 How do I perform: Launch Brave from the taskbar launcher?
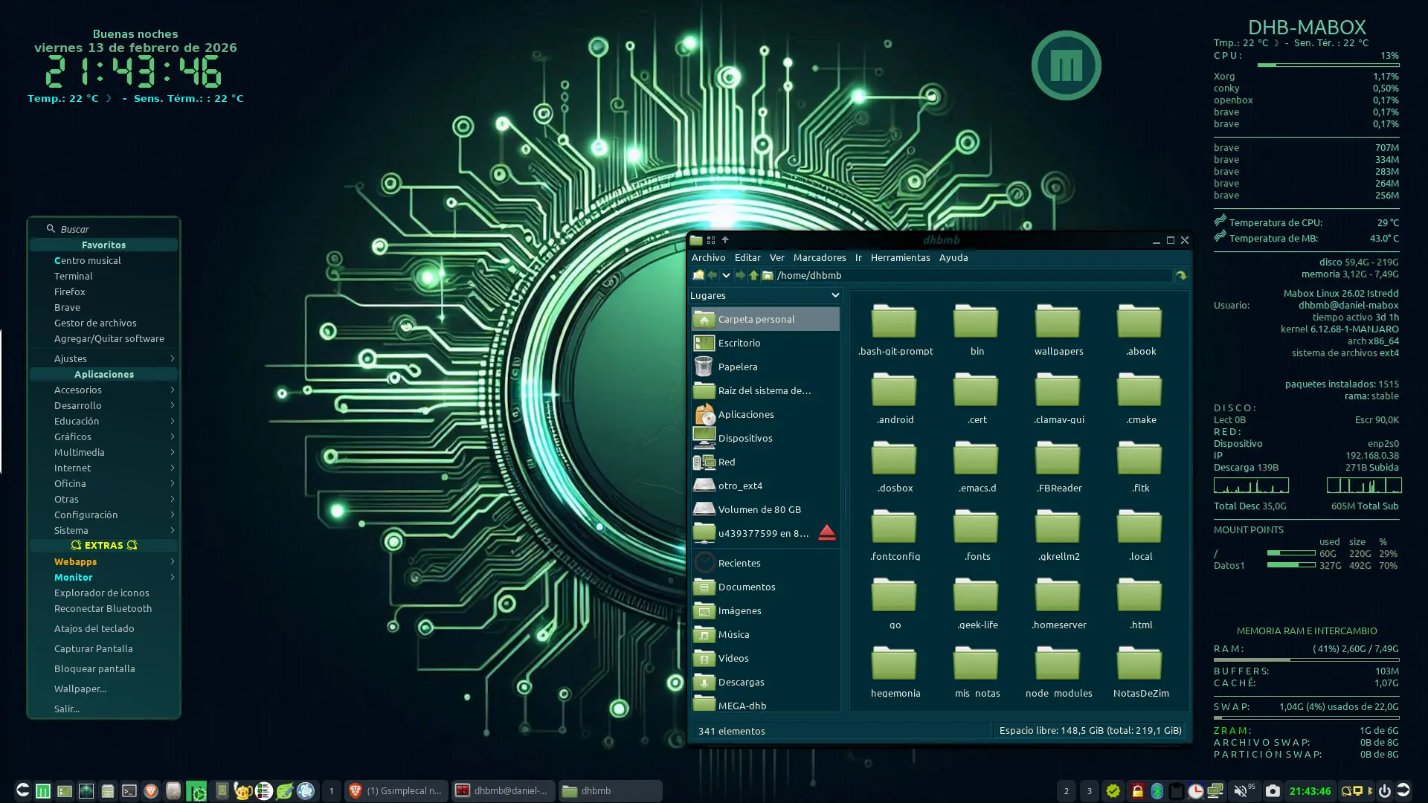pyautogui.click(x=151, y=790)
